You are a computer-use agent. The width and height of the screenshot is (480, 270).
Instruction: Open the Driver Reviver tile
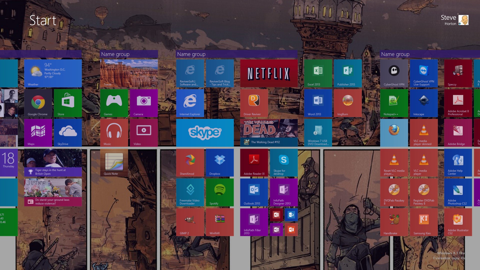coord(254,103)
